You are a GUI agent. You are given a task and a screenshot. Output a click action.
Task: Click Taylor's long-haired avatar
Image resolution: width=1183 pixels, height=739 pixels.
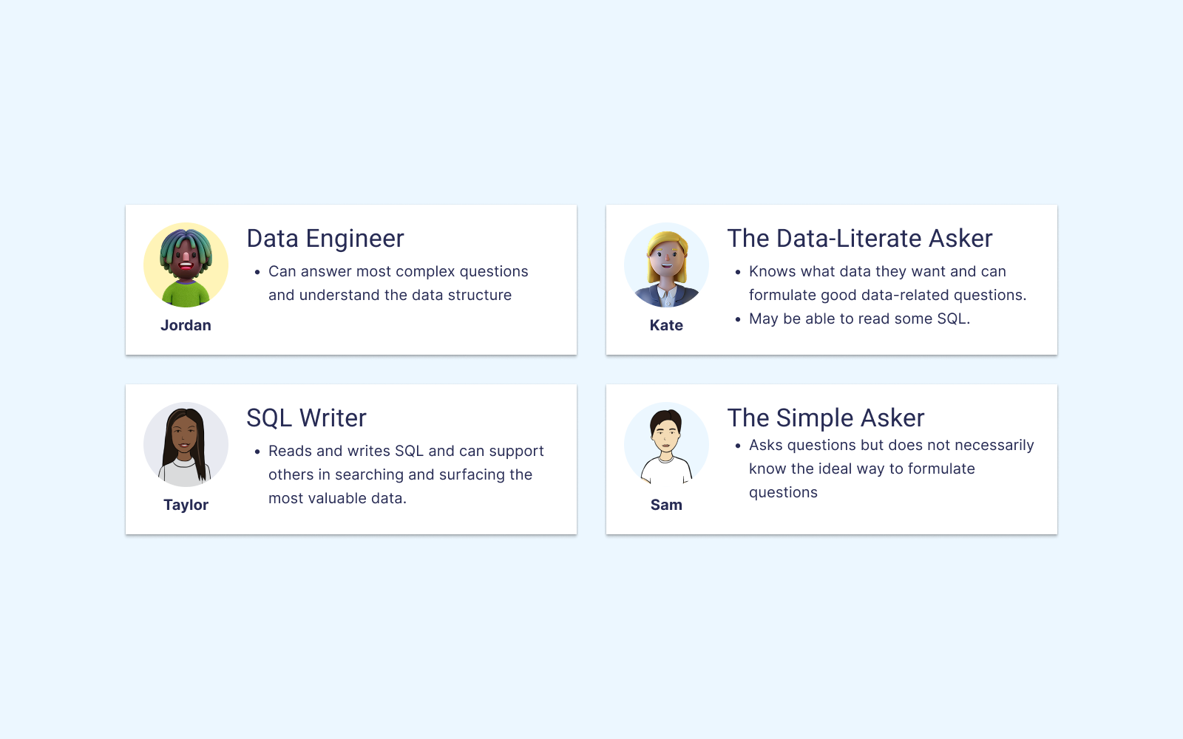click(186, 445)
